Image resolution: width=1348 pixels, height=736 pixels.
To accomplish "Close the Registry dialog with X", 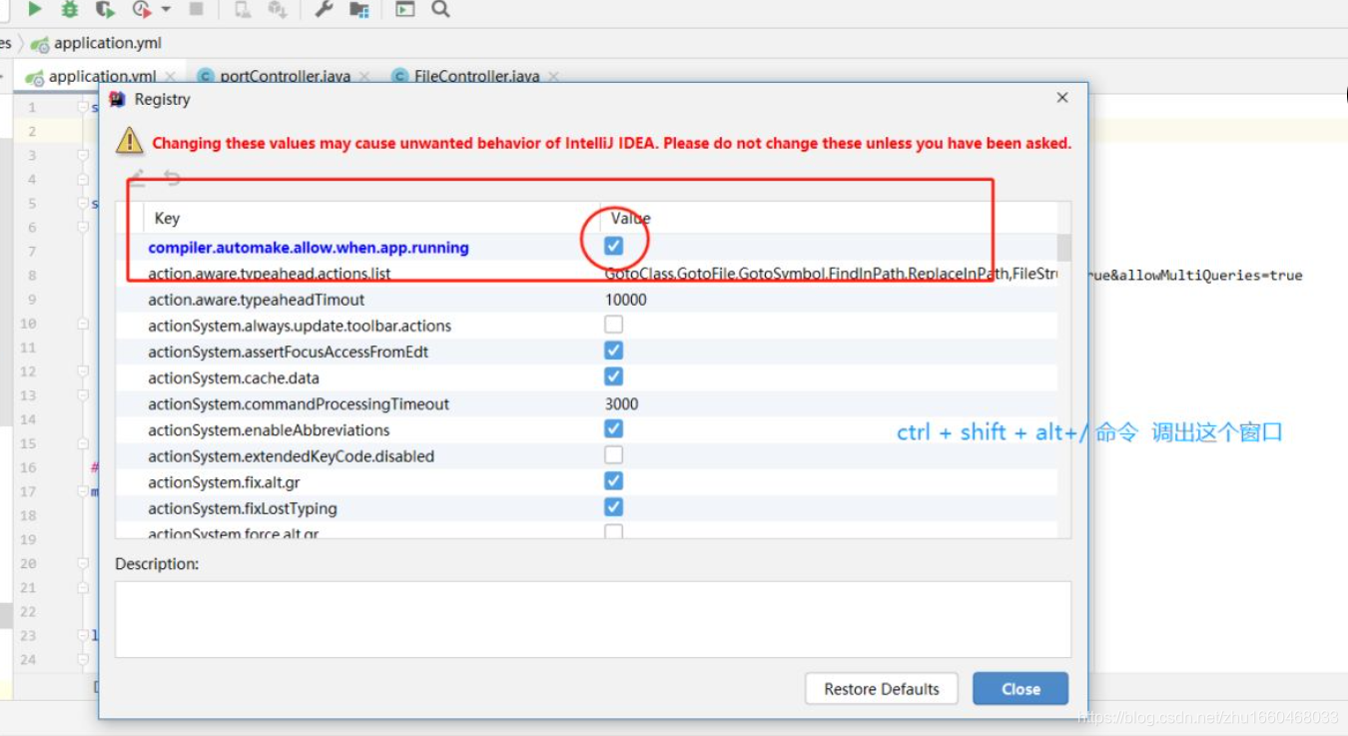I will pos(1062,98).
